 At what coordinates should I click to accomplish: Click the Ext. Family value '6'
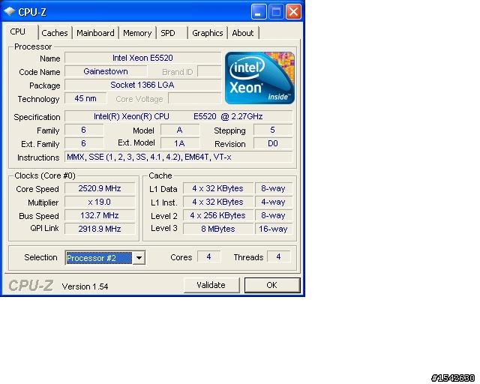coord(83,143)
